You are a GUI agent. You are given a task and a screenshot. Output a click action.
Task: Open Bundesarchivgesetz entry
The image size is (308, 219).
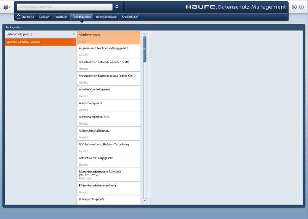click(x=109, y=200)
